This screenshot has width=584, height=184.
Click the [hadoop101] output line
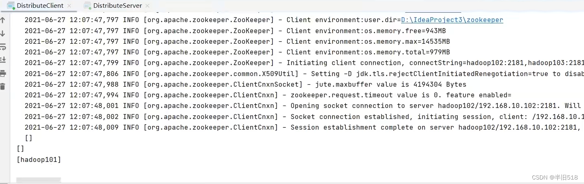pyautogui.click(x=39, y=159)
